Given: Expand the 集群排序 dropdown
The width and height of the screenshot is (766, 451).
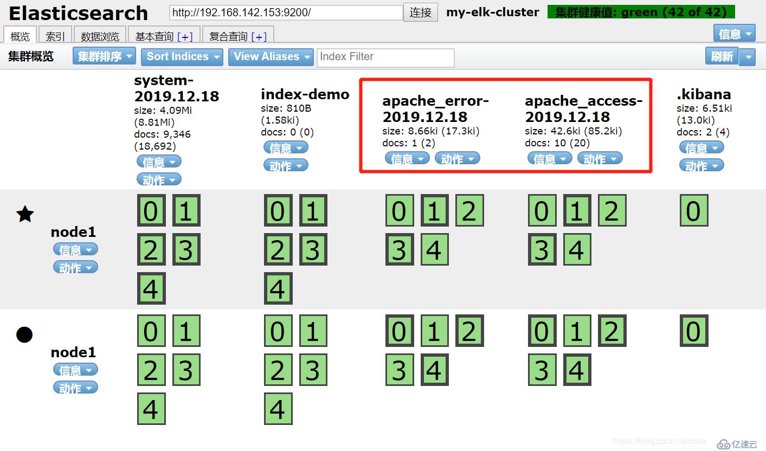Looking at the screenshot, I should click(x=105, y=56).
